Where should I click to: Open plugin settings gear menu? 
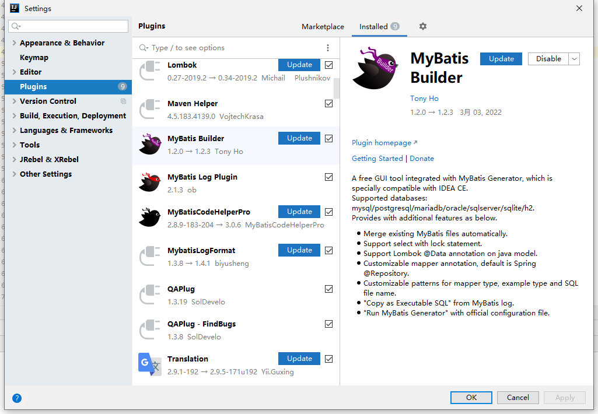(422, 26)
